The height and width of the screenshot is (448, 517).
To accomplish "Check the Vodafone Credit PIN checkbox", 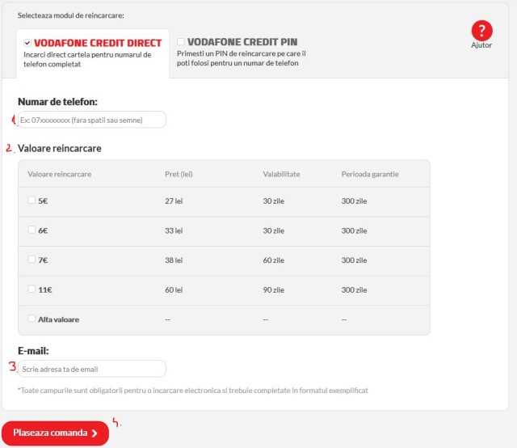I will coord(181,42).
